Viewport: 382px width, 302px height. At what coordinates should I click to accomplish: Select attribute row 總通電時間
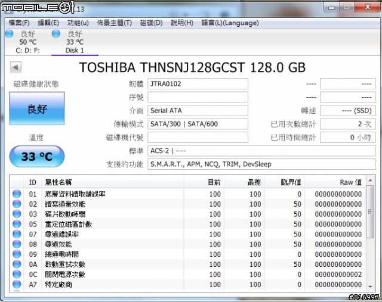187,254
